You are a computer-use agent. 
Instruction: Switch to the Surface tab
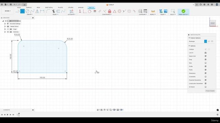[29, 8]
